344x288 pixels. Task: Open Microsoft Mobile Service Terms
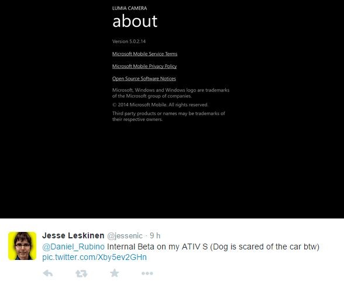(145, 54)
